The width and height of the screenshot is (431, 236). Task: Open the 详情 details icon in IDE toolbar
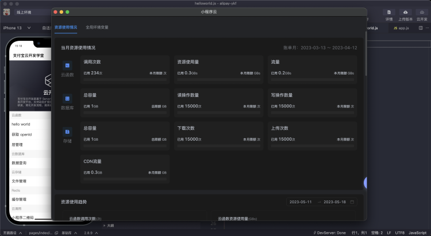[x=389, y=13]
